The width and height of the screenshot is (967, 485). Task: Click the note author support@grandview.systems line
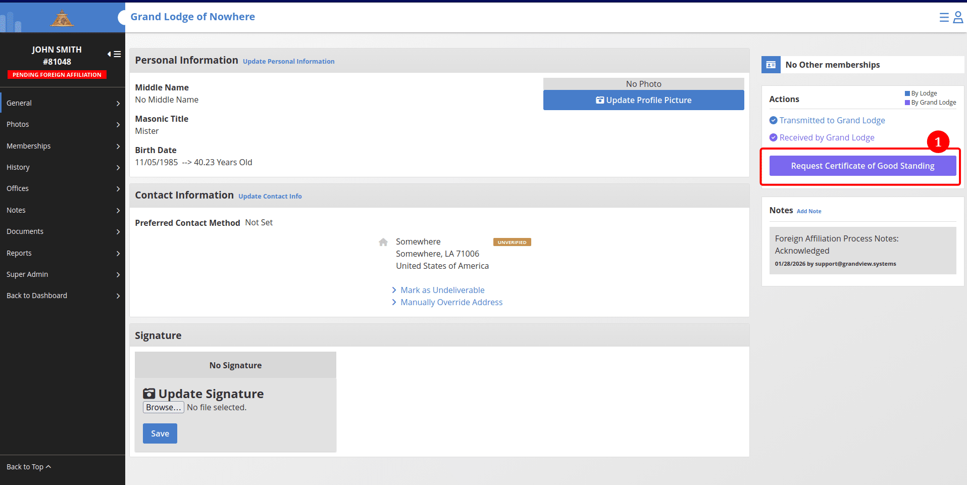pos(835,264)
